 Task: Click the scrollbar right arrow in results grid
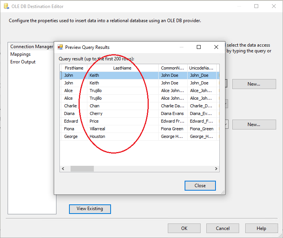216,169
